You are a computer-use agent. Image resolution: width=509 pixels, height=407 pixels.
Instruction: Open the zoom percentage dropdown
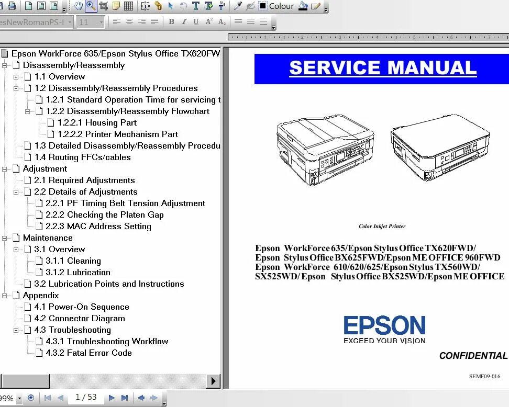click(19, 398)
